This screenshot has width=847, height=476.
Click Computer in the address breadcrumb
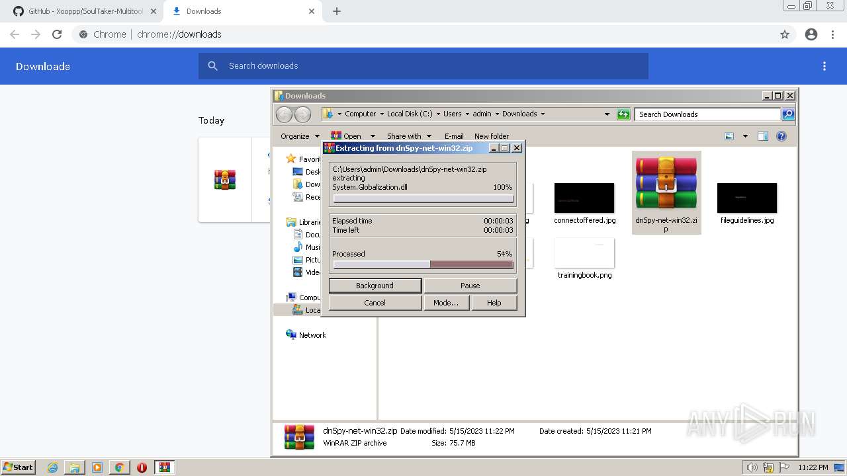(x=360, y=114)
